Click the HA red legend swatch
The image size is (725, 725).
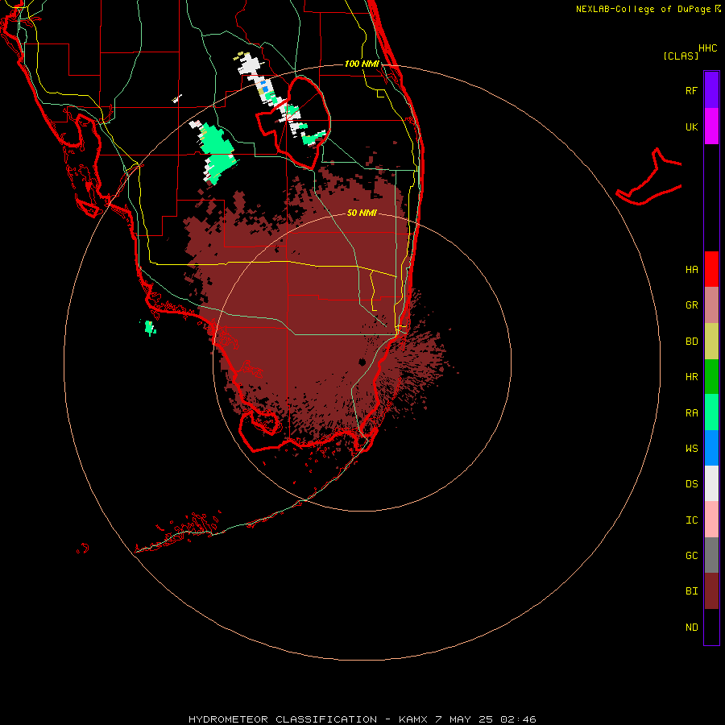(711, 269)
